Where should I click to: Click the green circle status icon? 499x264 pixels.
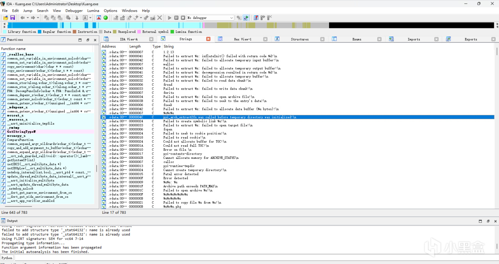click(x=106, y=18)
